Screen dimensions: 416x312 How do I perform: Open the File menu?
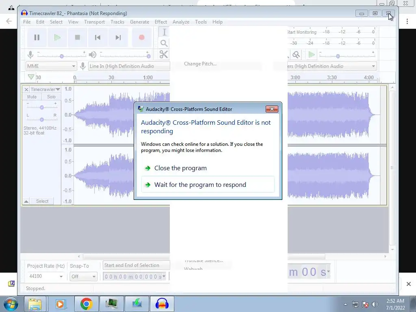point(27,22)
